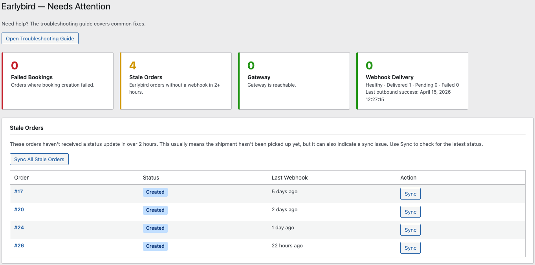Screen dimensions: 535x265
Task: Click the Gateway card's green zero count
Action: click(x=251, y=65)
